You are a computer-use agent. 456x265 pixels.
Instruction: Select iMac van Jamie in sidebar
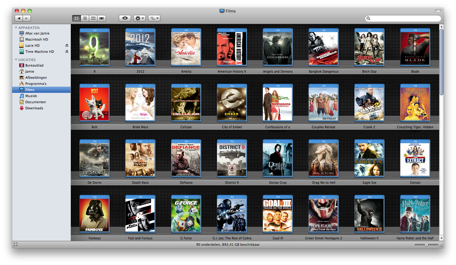point(41,33)
